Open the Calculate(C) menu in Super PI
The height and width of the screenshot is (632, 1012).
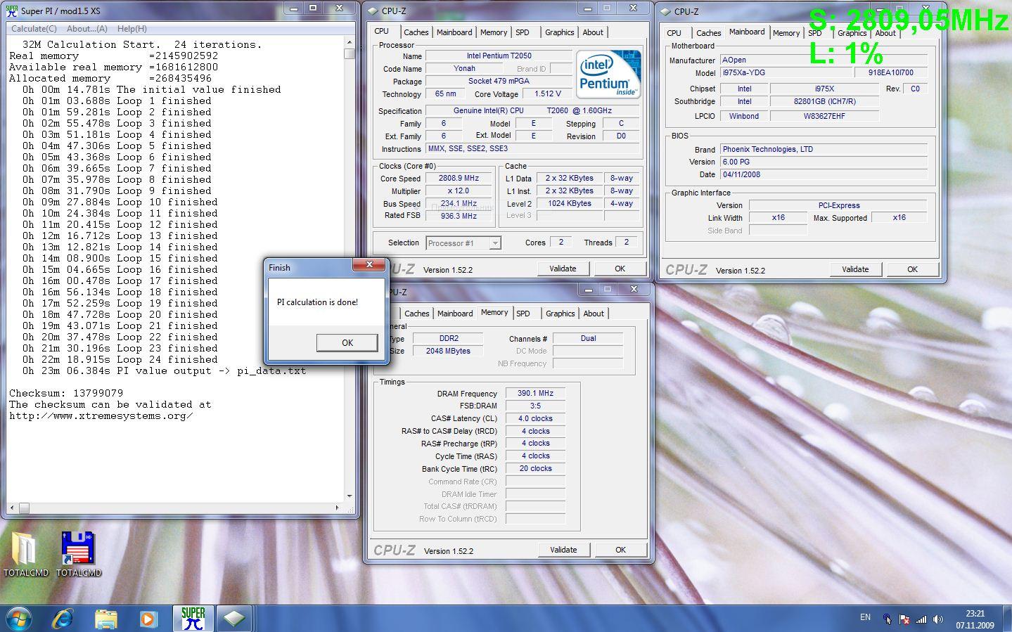click(x=34, y=29)
